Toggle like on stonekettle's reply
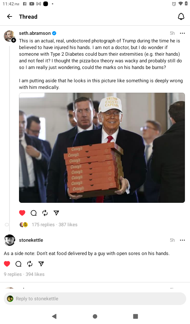Image resolution: width=190 pixels, height=324 pixels. tap(7, 264)
